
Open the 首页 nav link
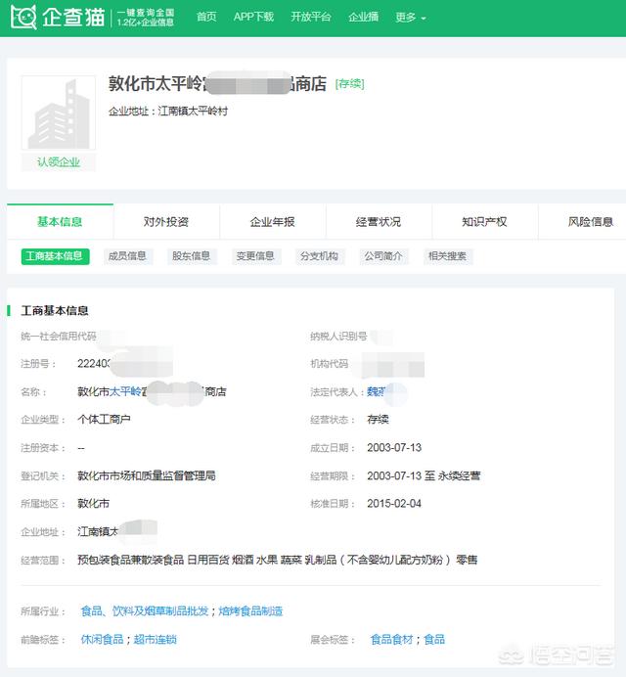click(x=206, y=17)
